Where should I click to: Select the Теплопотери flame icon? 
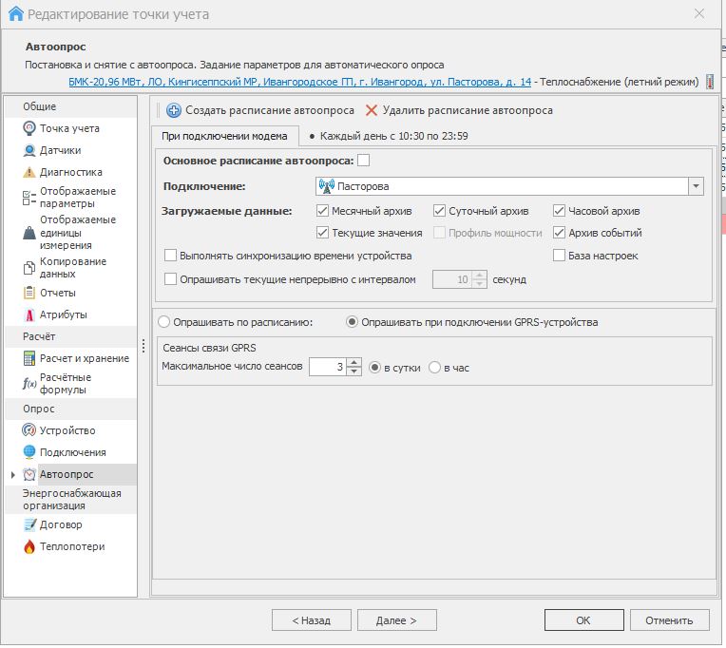coord(29,546)
